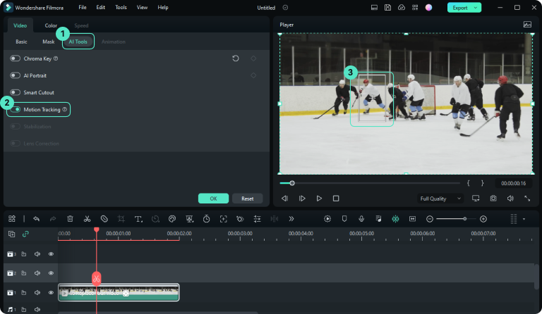Open the View menu

coord(142,7)
